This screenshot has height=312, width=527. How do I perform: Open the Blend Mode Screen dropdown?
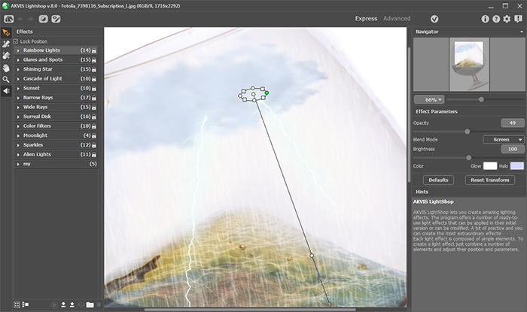(x=504, y=140)
